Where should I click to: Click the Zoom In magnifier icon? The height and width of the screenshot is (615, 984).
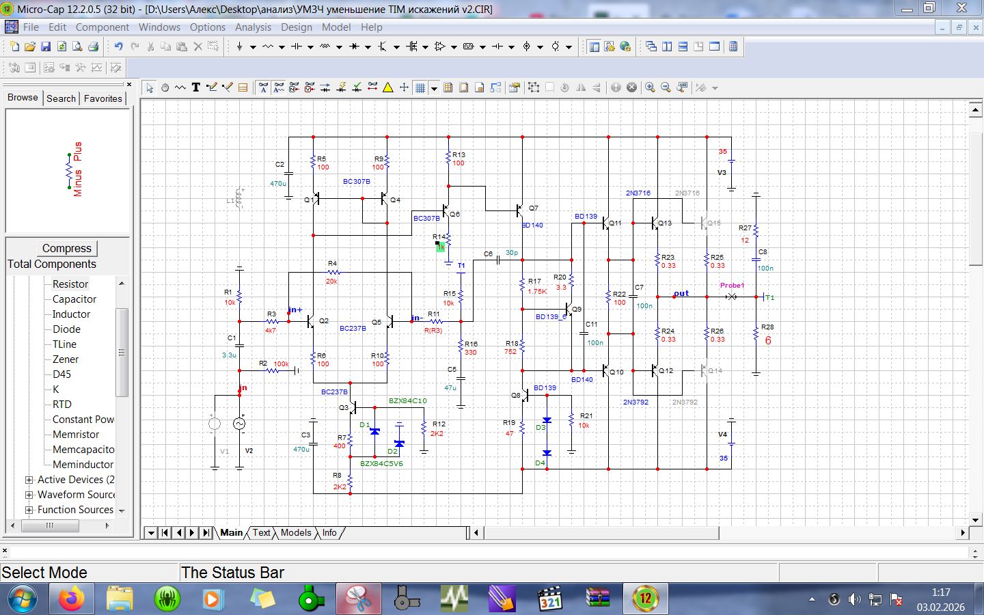coord(650,87)
